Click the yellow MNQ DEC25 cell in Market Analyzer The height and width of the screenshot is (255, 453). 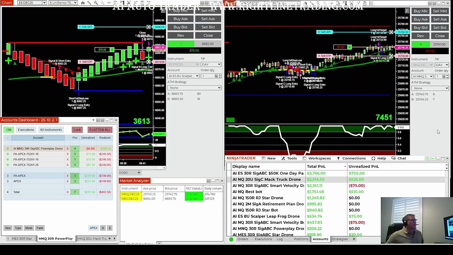coord(130,194)
